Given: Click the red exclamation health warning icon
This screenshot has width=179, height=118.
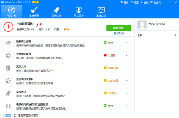Looking at the screenshot, I should coord(8,27).
